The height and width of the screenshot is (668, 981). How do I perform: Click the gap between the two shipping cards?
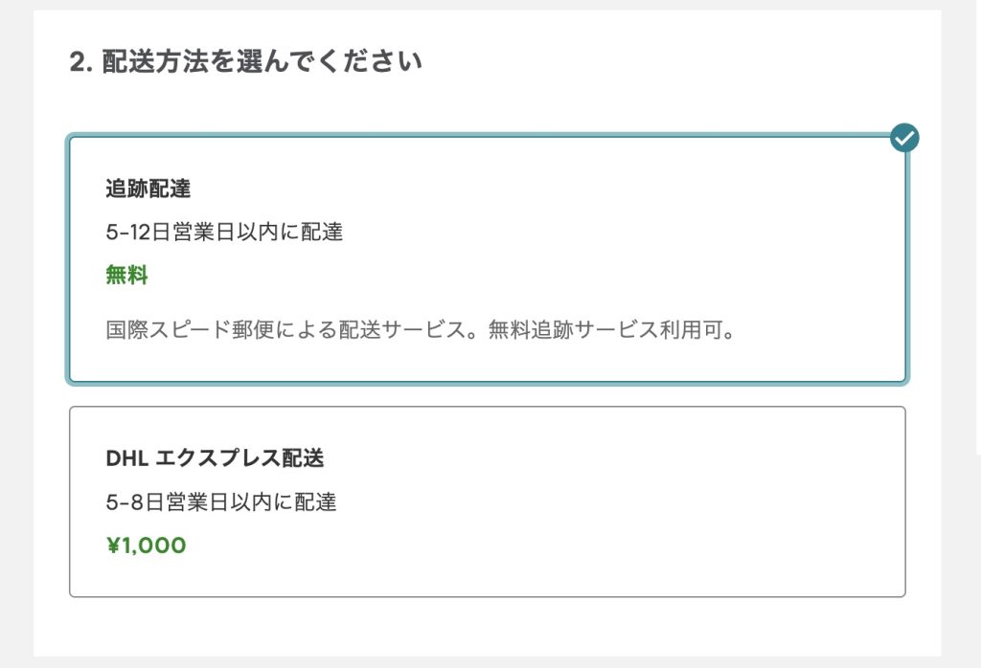click(x=487, y=395)
